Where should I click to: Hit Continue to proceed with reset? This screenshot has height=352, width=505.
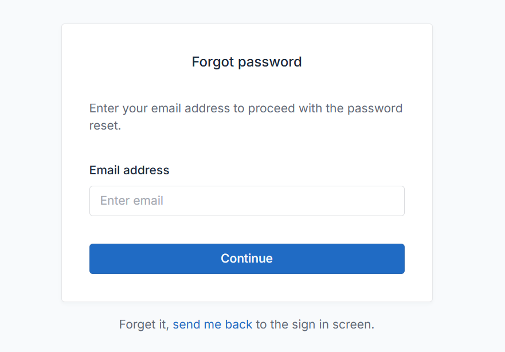(246, 259)
